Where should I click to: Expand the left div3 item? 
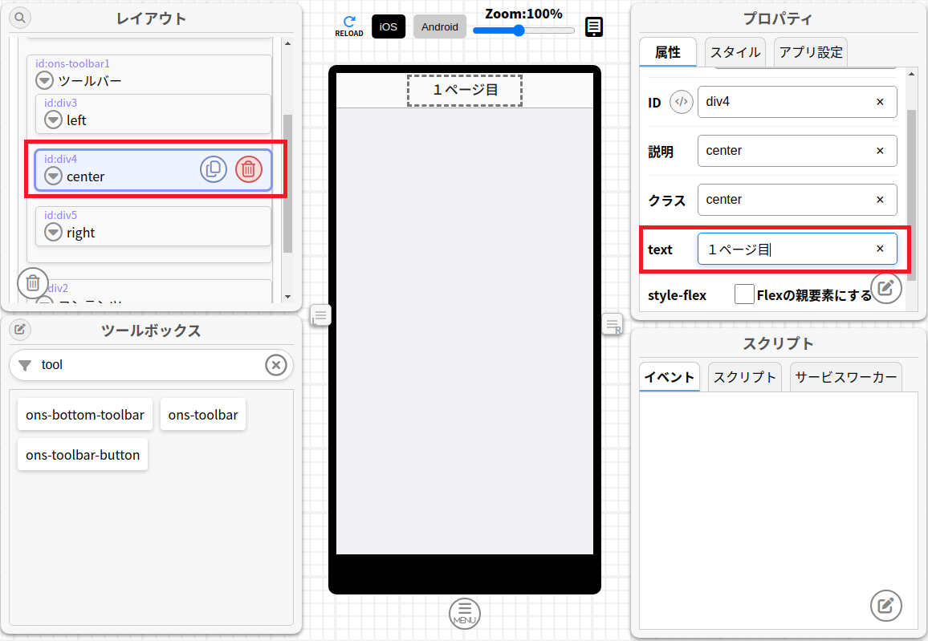53,120
